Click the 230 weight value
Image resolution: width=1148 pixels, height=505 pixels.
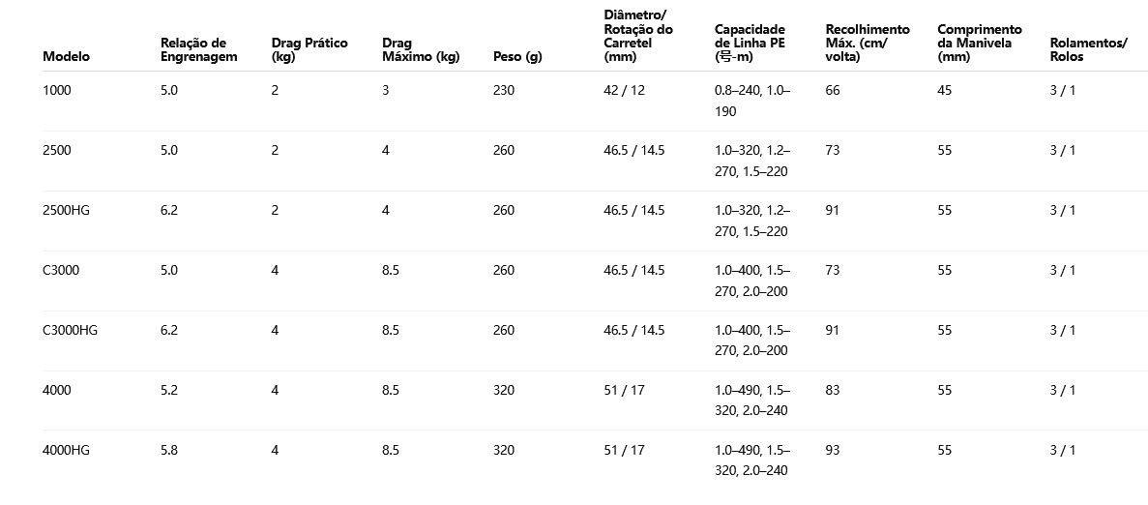click(504, 90)
